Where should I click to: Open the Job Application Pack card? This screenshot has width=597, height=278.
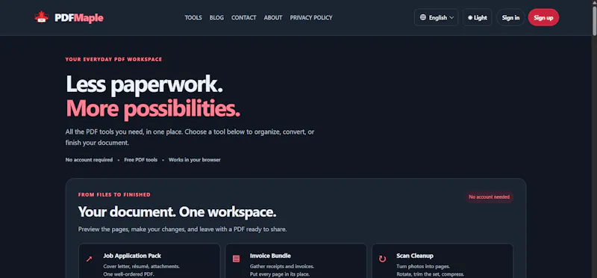tap(149, 261)
